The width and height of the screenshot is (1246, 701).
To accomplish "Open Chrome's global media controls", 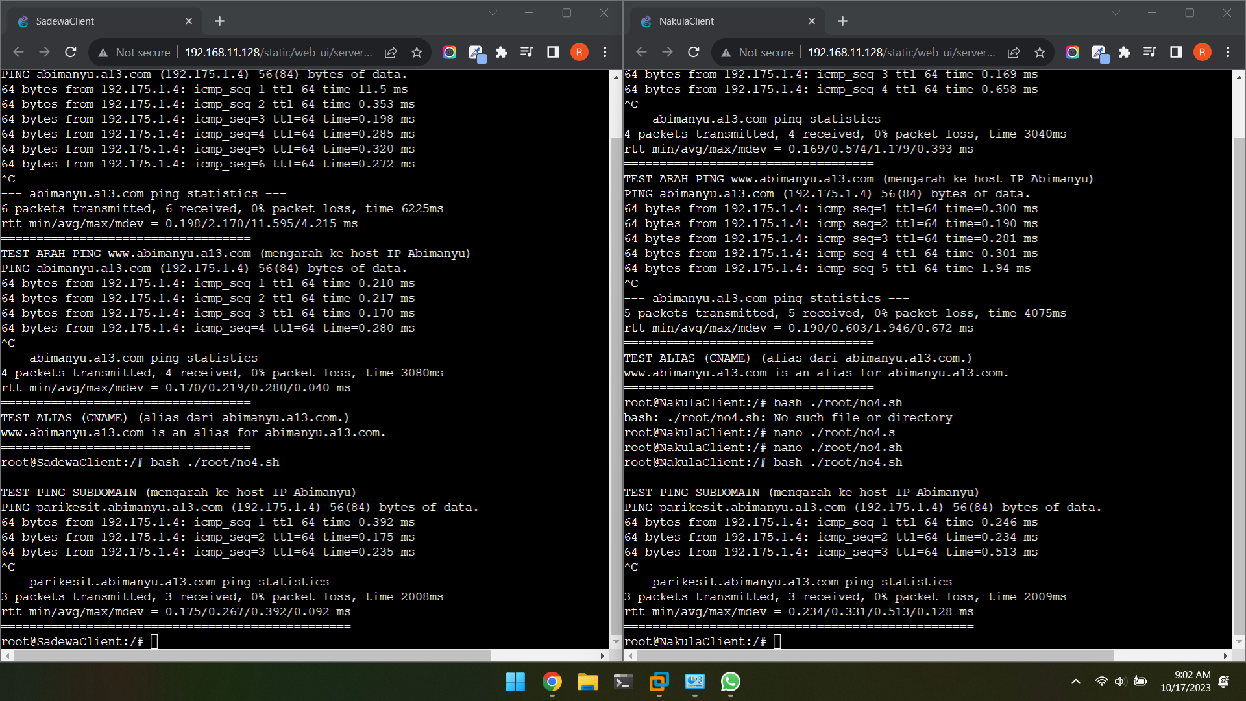I will click(x=527, y=52).
